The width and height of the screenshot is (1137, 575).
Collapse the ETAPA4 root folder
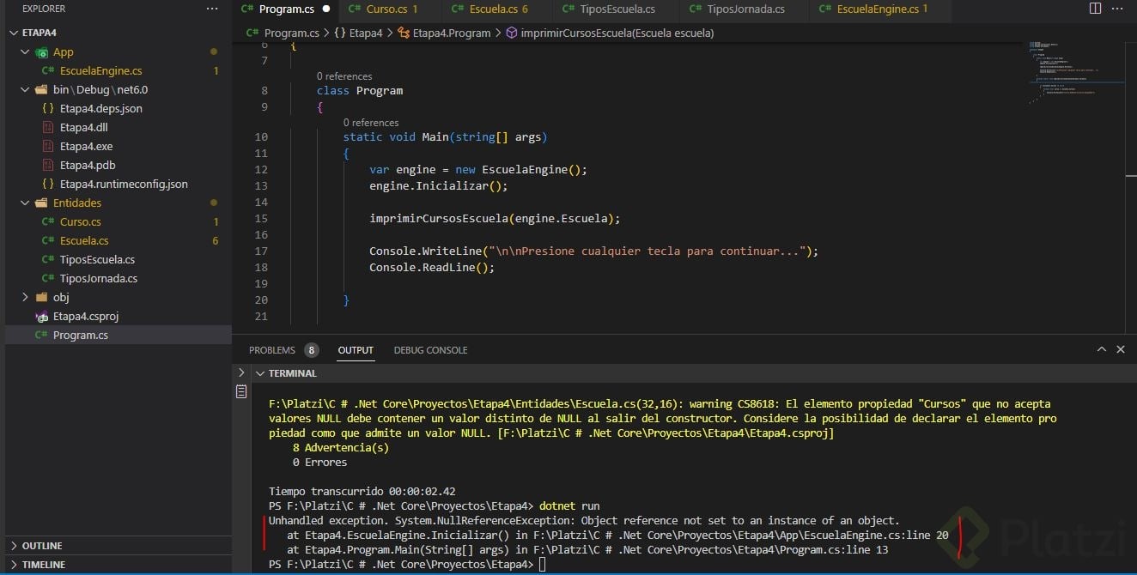coord(14,33)
